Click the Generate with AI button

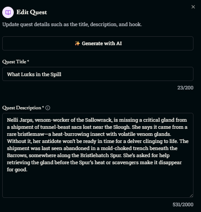[98, 43]
